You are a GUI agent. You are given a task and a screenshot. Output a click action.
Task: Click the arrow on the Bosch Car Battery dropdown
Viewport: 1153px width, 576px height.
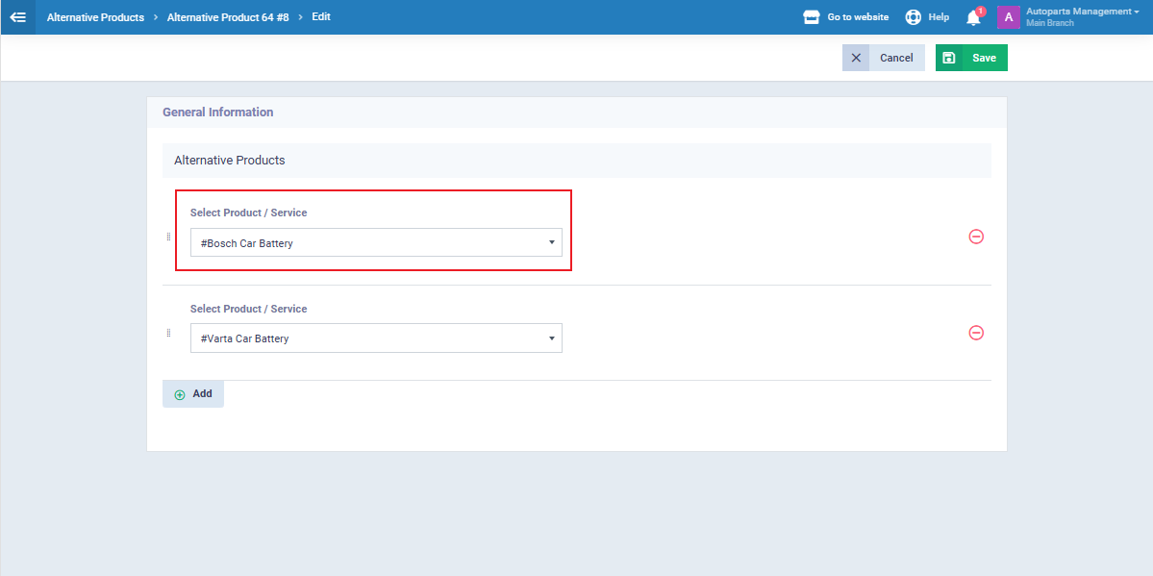click(x=552, y=242)
